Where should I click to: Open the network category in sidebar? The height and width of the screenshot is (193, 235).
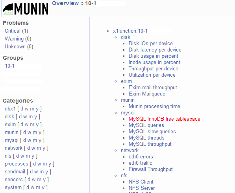click(13, 148)
